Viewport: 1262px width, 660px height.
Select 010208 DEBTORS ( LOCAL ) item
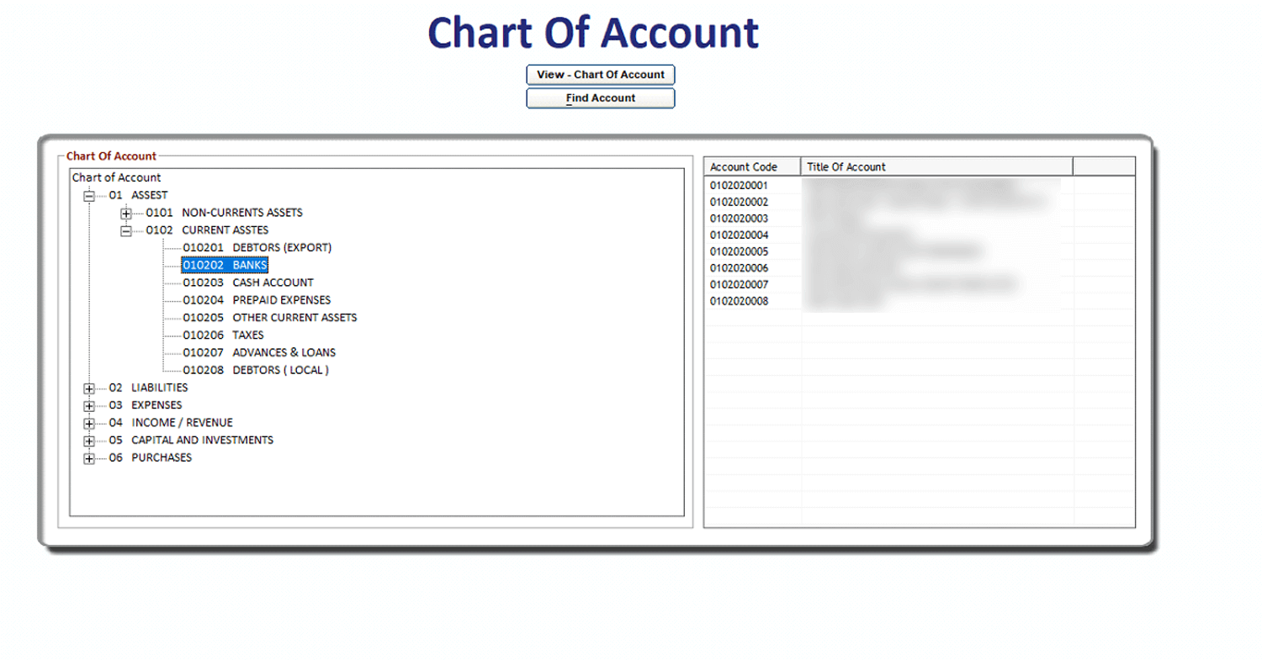[x=255, y=371]
